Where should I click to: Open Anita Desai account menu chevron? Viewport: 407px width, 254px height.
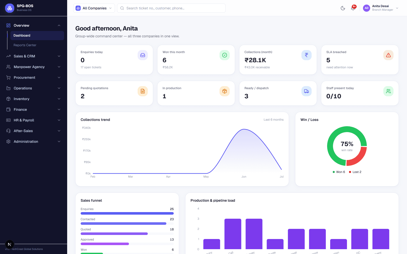[x=397, y=8]
